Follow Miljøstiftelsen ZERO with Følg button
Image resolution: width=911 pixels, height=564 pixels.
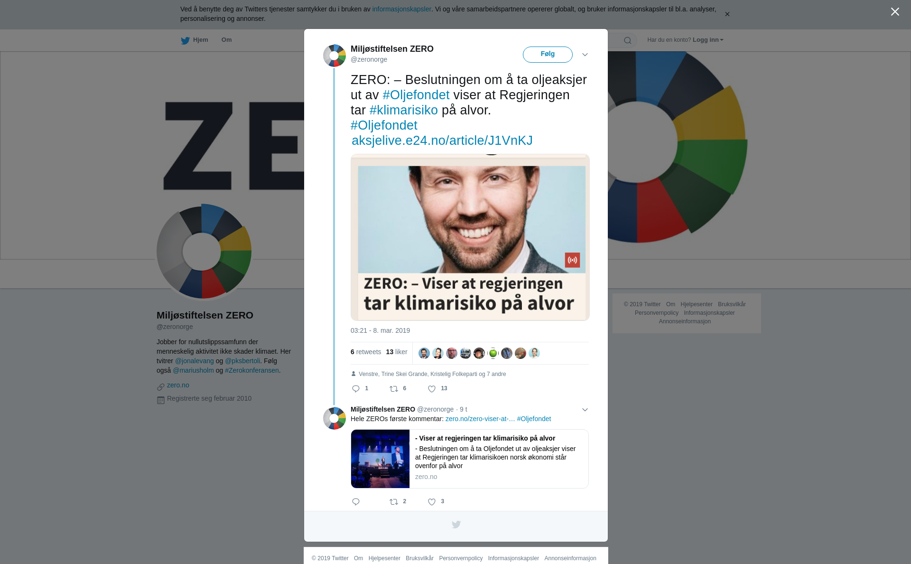548,55
